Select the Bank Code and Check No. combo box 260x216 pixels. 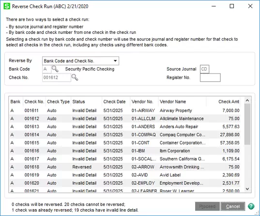[80, 61]
